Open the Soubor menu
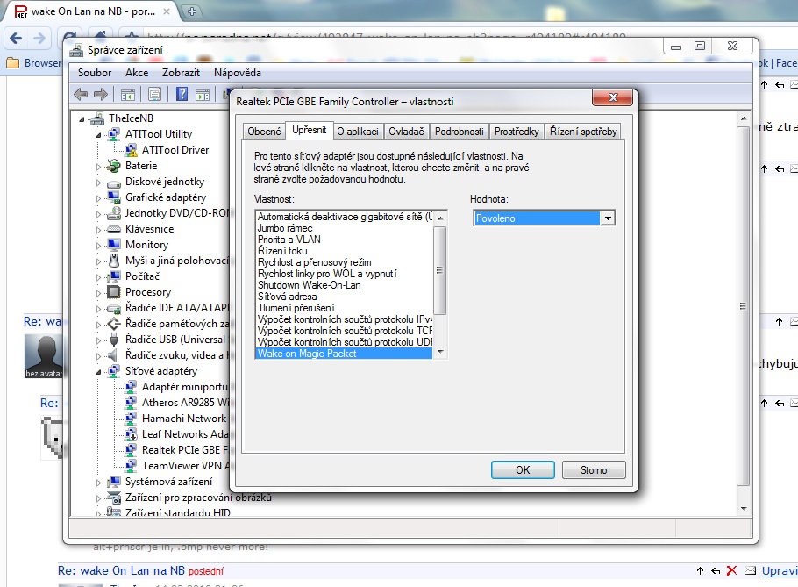The height and width of the screenshot is (587, 798). point(95,73)
